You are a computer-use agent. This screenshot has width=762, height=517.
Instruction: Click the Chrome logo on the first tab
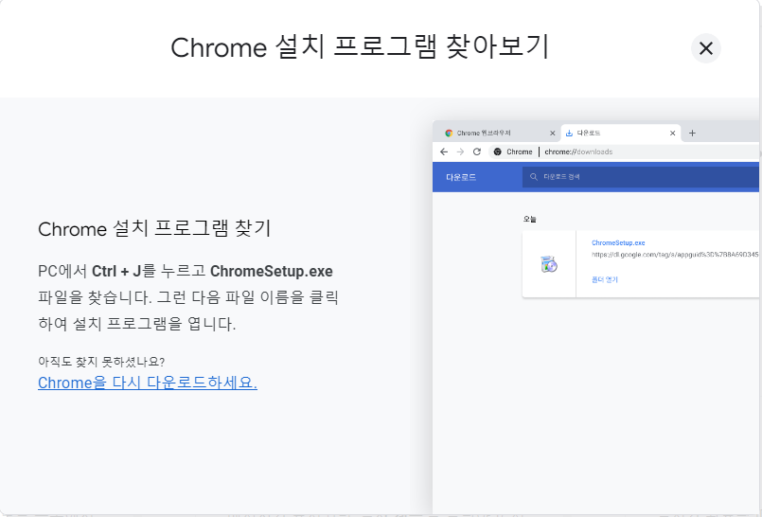coord(449,134)
